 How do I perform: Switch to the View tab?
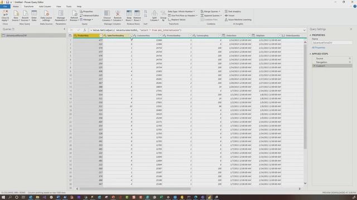click(59, 6)
